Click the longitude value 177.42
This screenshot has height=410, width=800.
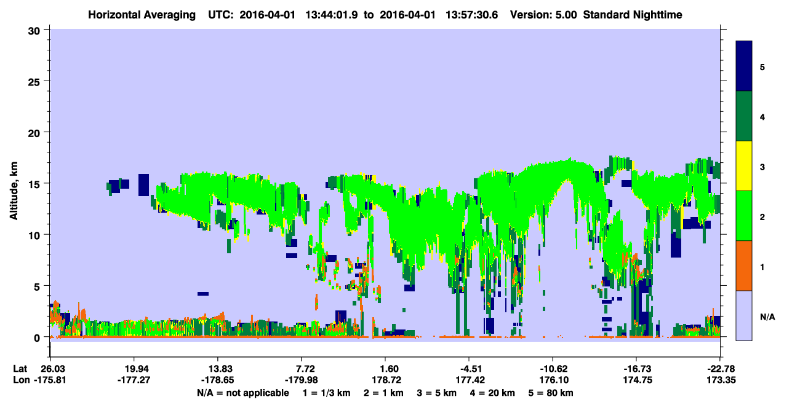point(471,380)
